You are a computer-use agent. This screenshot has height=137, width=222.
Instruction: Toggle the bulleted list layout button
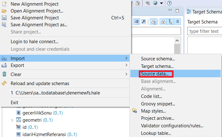point(137,22)
